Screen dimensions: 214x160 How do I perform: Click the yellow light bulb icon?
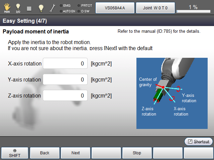click(x=41, y=7)
